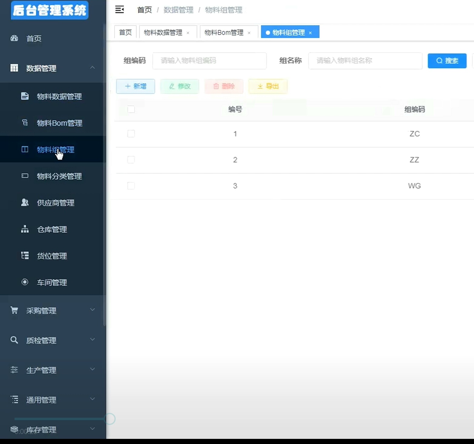Viewport: 474px width, 444px height.
Task: Click the 新增 button to add group
Action: pos(135,86)
